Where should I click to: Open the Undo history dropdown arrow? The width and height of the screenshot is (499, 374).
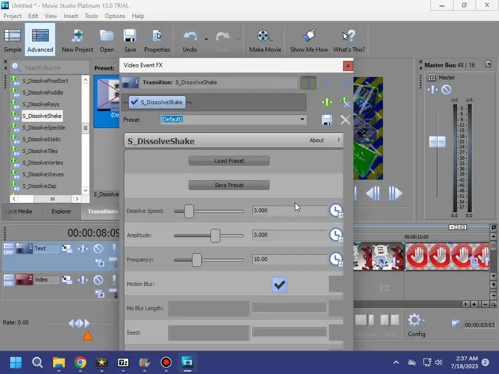[x=206, y=39]
